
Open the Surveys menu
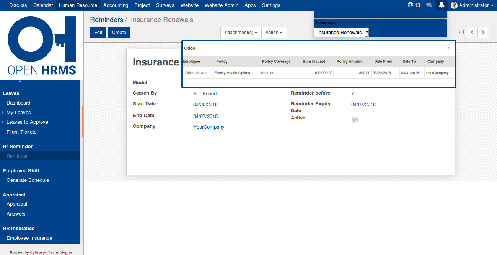click(165, 5)
